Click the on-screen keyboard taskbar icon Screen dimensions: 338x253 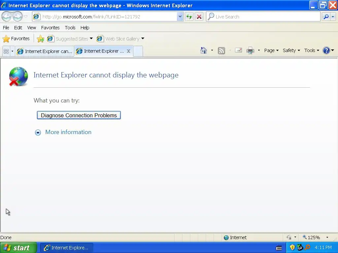tap(279, 248)
